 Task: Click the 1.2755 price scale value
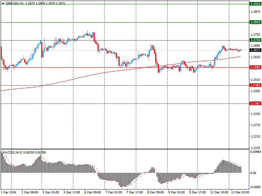coord(256,35)
